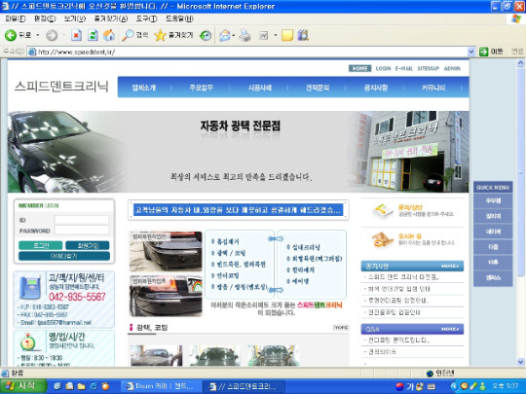Image resolution: width=526 pixels, height=394 pixels.
Task: Click MORE next to 공지사항 header
Action: click(x=450, y=266)
